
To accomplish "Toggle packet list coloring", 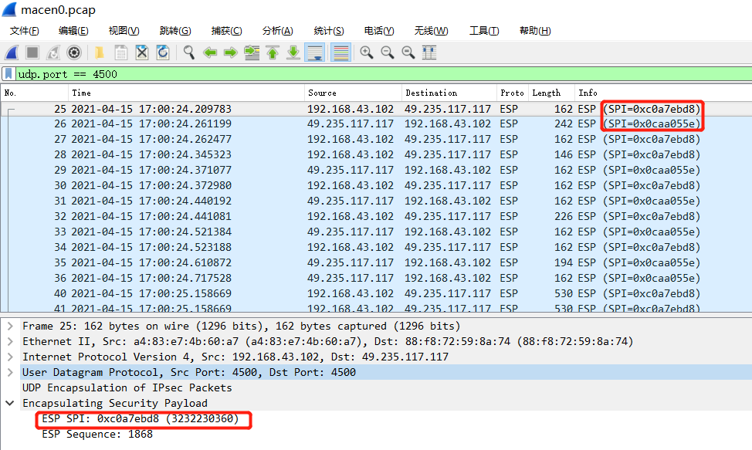I will pos(340,52).
